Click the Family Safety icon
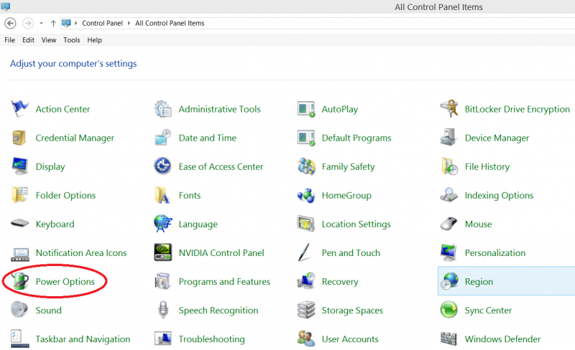This screenshot has width=575, height=350. coord(306,166)
